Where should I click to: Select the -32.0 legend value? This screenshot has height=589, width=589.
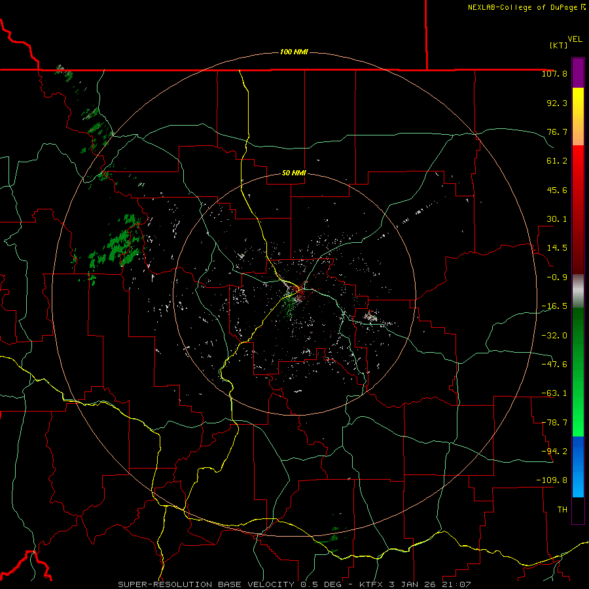coord(554,336)
